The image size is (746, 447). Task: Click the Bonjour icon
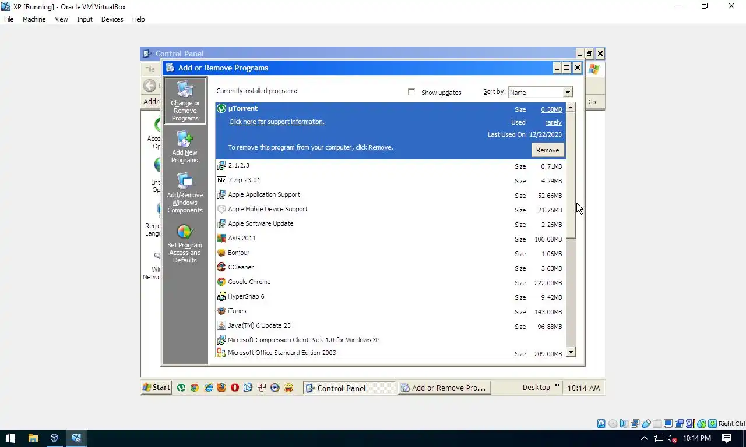pos(221,253)
